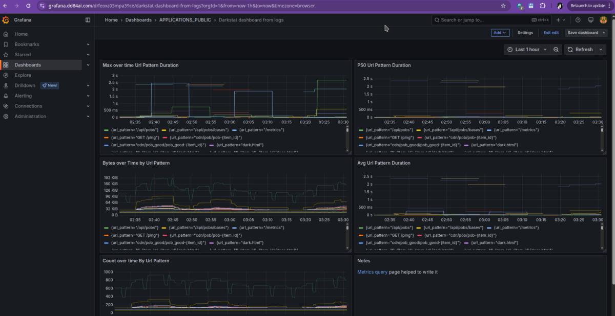Screen dimensions: 615x316
Task: Open the refresh interval dropdown arrow
Action: pyautogui.click(x=602, y=50)
